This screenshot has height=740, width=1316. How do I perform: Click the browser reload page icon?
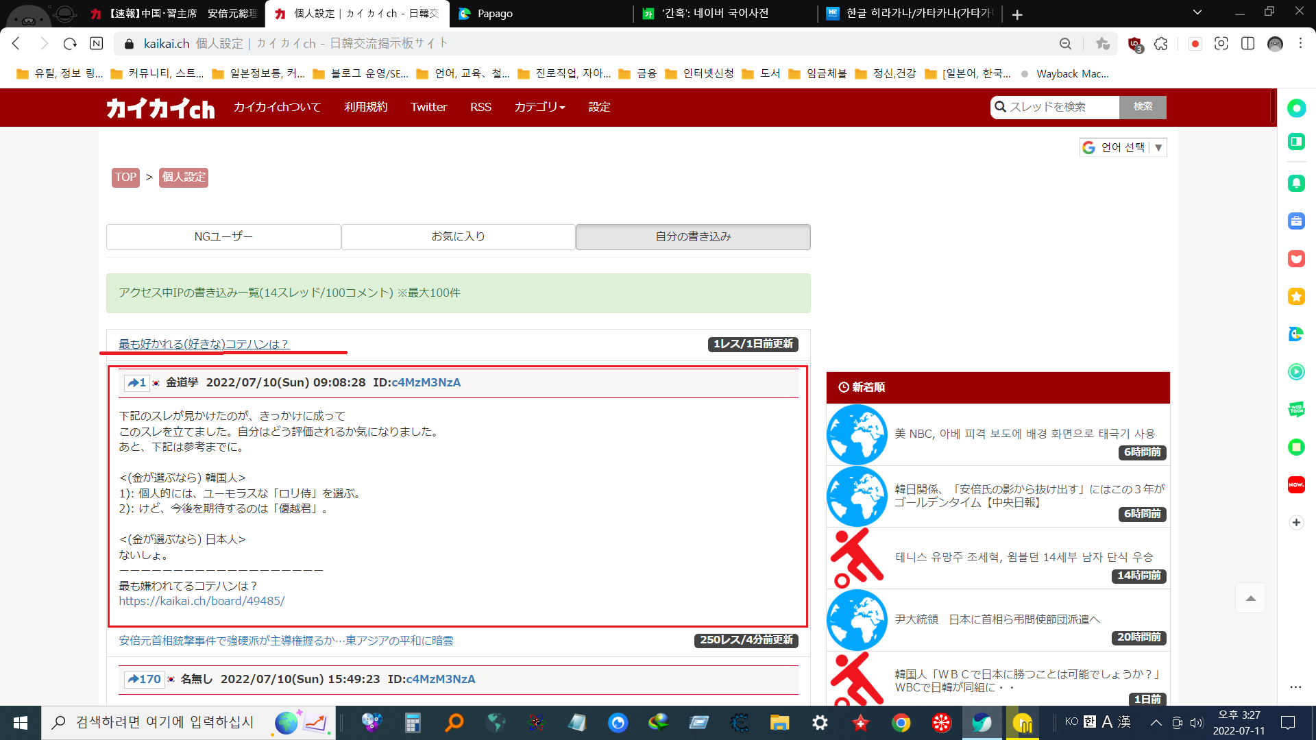(70, 44)
